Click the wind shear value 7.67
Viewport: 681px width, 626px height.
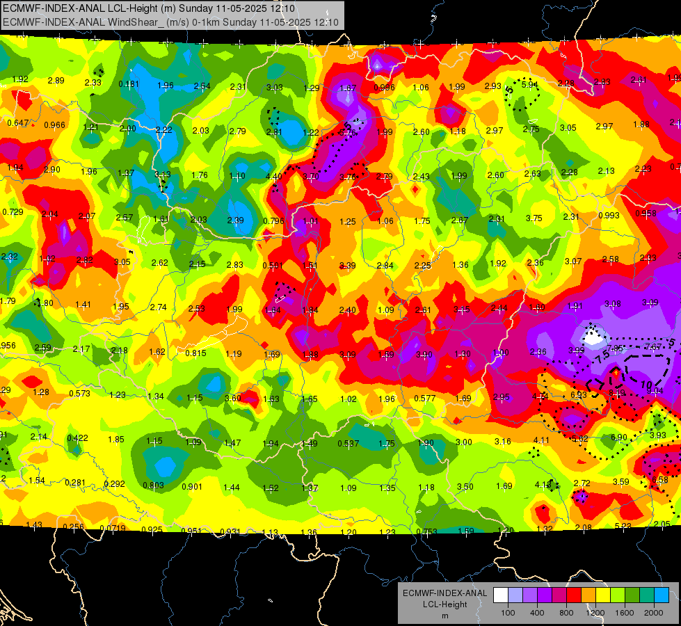pos(653,346)
